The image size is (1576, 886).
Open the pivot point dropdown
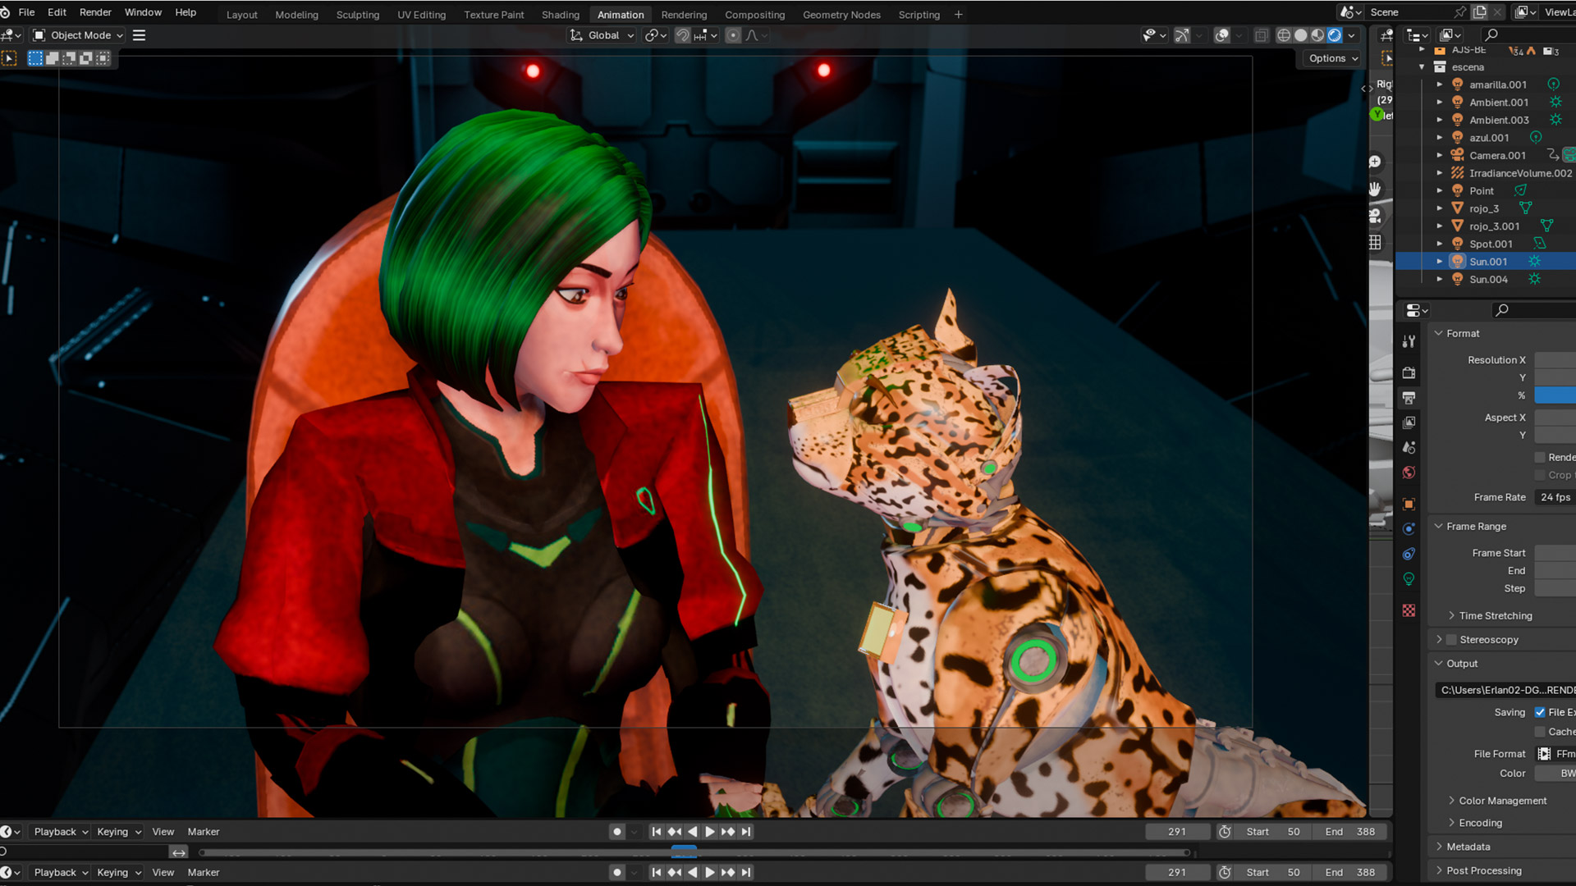[x=655, y=35]
